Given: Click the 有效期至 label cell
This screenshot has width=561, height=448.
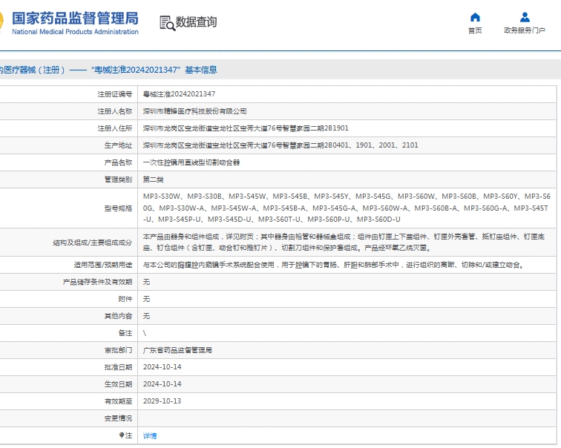Looking at the screenshot, I should click(118, 401).
